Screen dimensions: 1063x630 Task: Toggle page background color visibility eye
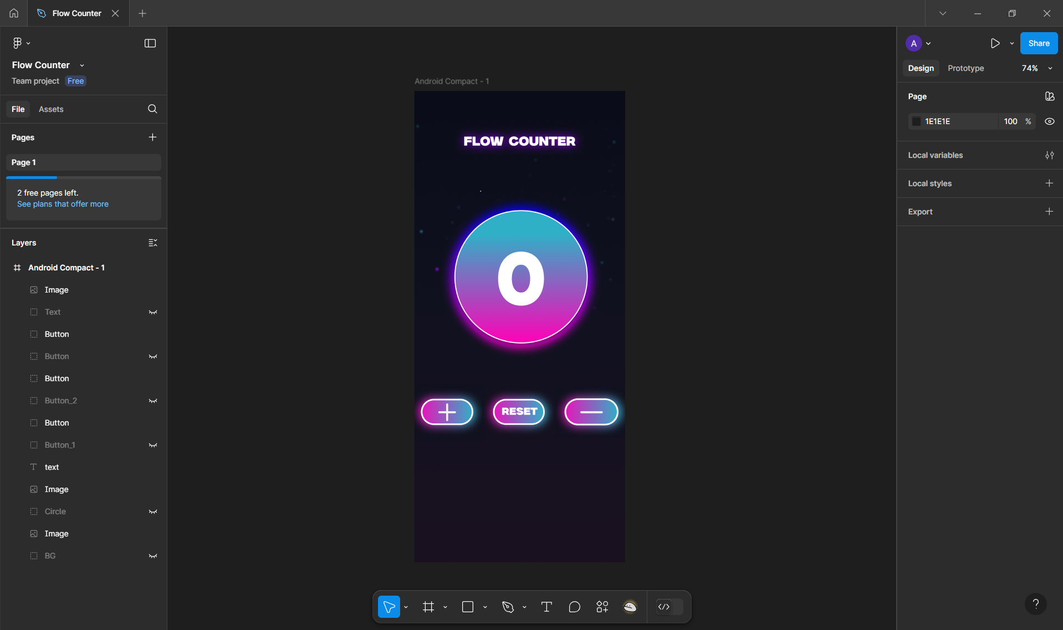(1050, 121)
